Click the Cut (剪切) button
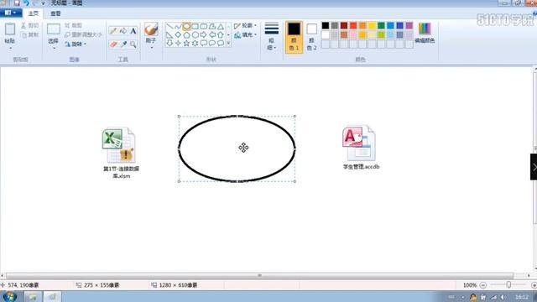The width and height of the screenshot is (537, 302). point(30,25)
